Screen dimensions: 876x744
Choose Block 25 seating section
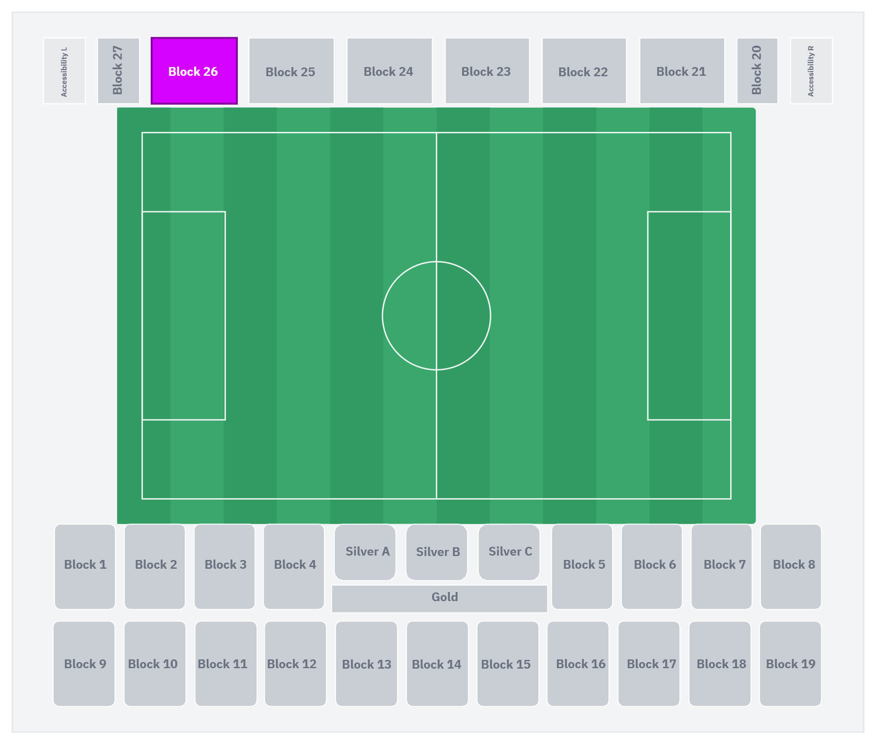point(291,71)
